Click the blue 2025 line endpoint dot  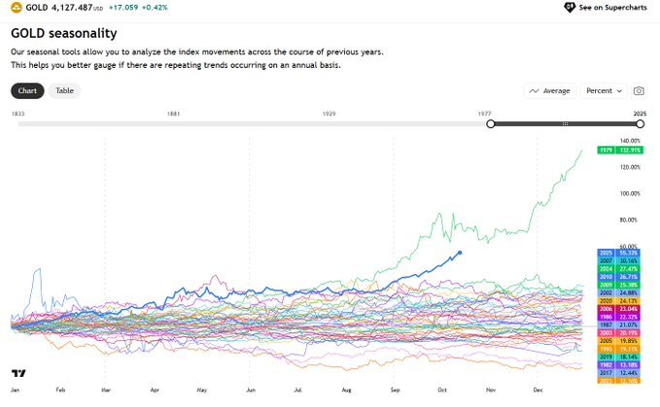tap(460, 253)
